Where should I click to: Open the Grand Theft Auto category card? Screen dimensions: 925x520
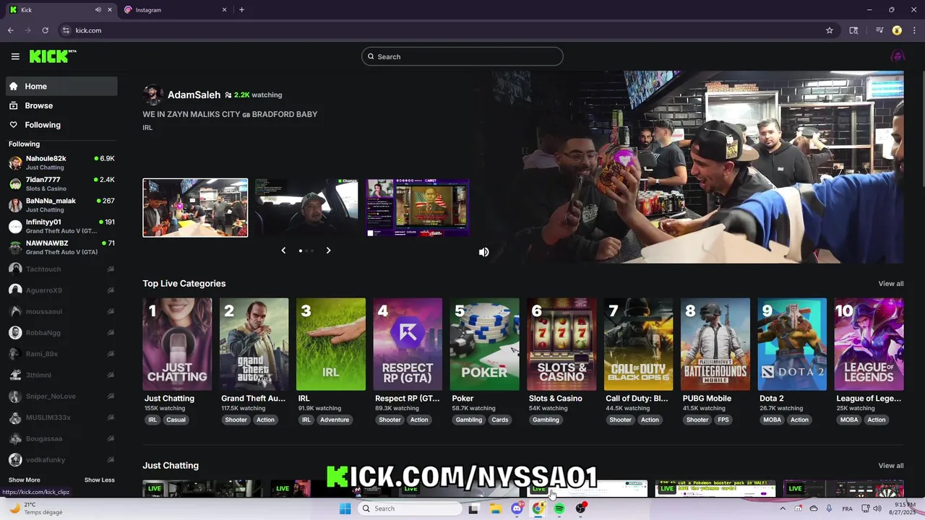pos(254,344)
